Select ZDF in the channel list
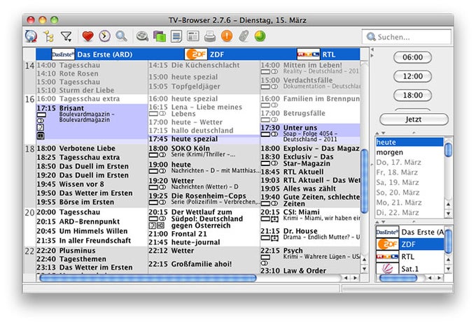The height and width of the screenshot is (324, 476). (x=409, y=244)
